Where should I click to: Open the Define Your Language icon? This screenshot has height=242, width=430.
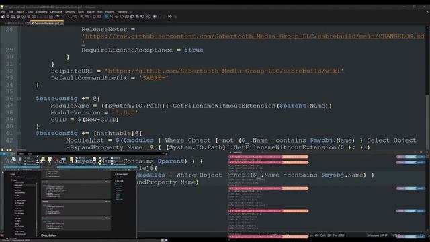tap(122, 17)
